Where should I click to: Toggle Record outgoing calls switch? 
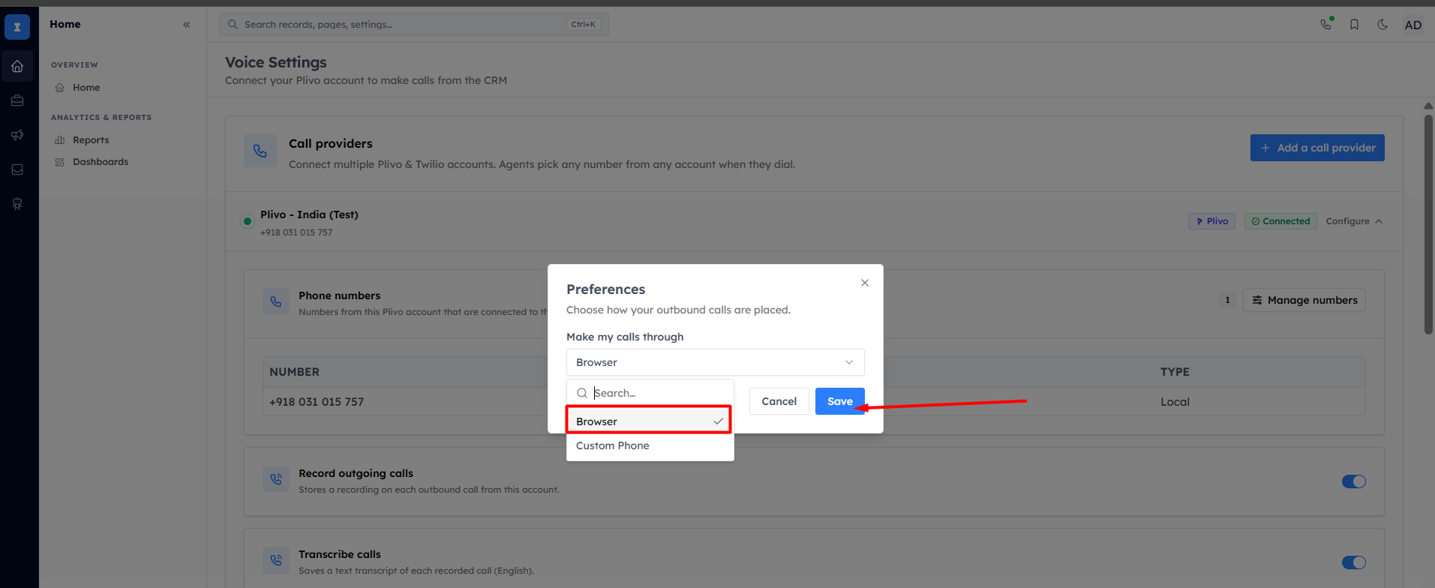[x=1354, y=481]
